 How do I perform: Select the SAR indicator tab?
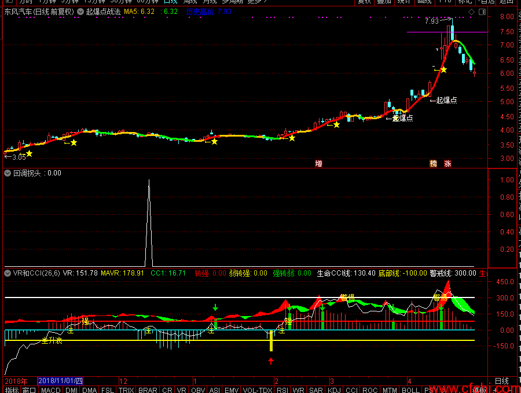[315, 390]
